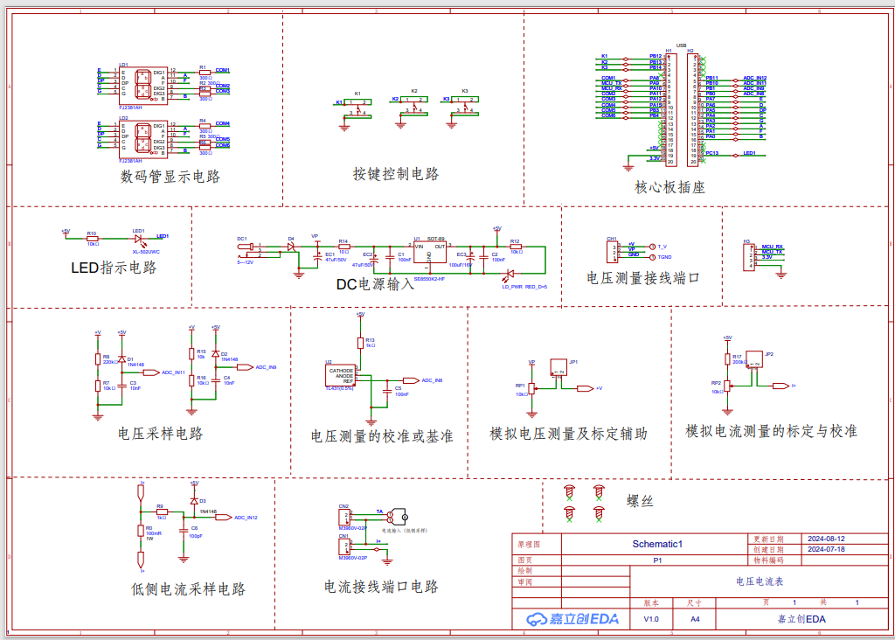This screenshot has height=640, width=895.
Task: Click the A4 size cell
Action: coord(695,619)
